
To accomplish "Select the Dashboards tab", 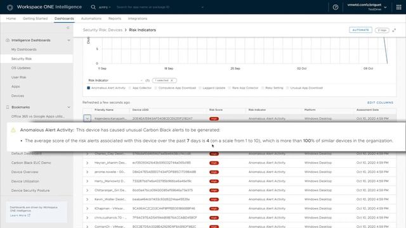I will pyautogui.click(x=64, y=18).
